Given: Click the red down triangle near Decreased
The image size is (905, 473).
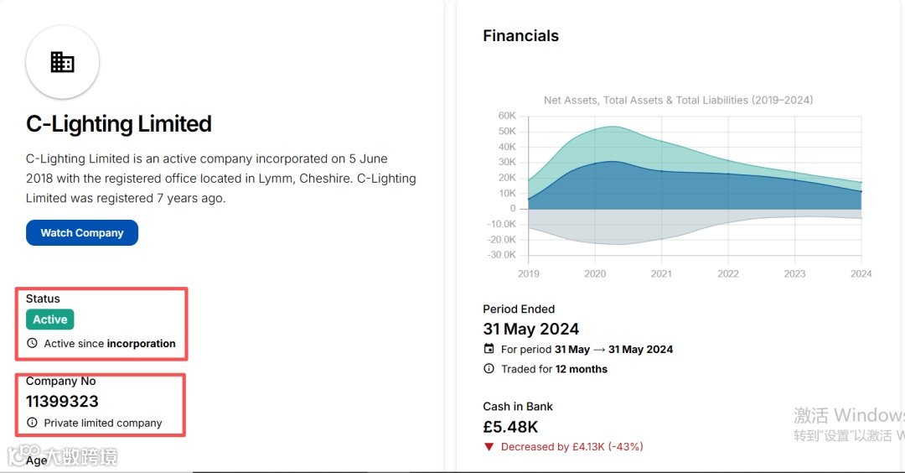Looking at the screenshot, I should pyautogui.click(x=489, y=447).
